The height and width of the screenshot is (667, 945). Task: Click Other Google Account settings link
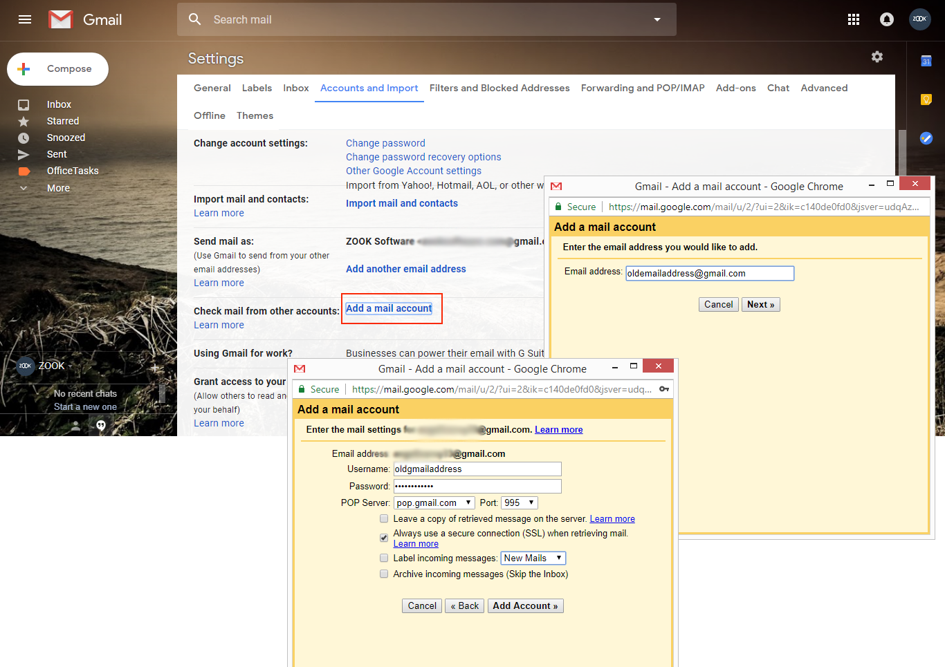click(x=414, y=171)
